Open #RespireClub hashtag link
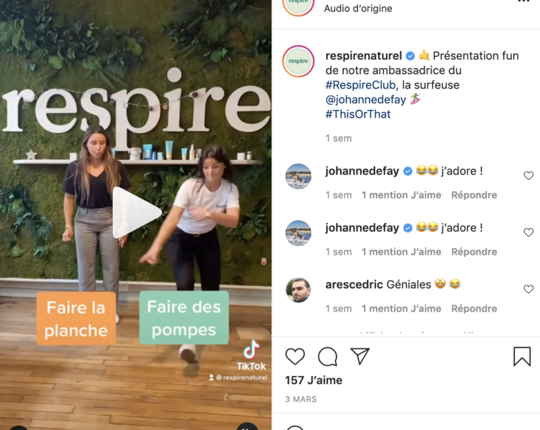 tap(361, 84)
